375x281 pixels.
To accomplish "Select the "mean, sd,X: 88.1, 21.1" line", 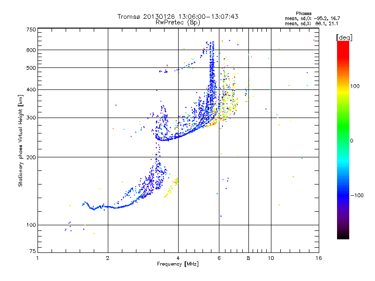I will pos(312,24).
